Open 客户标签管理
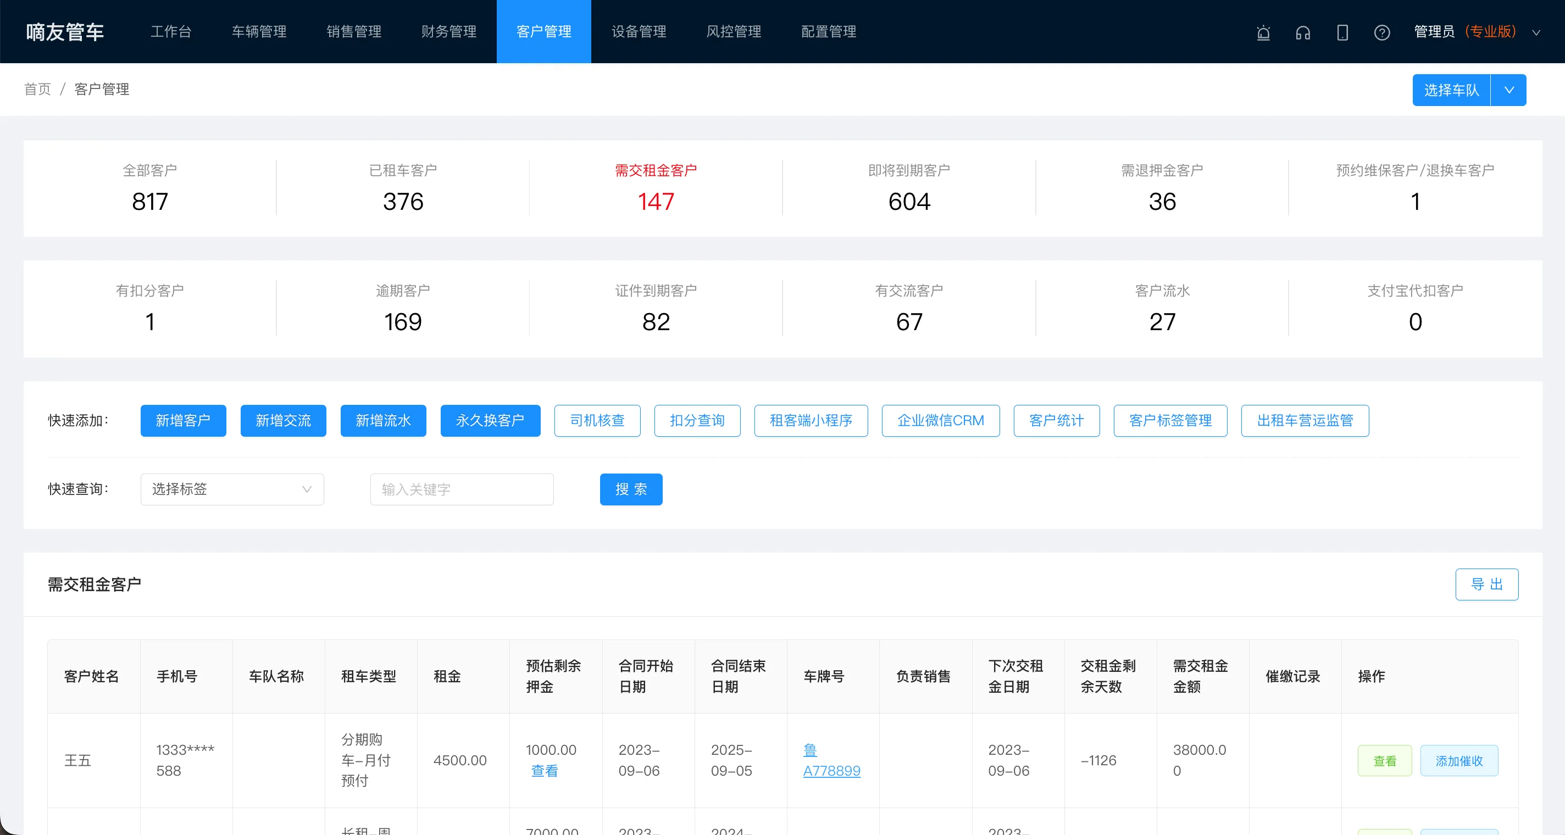The height and width of the screenshot is (835, 1565). pos(1170,420)
